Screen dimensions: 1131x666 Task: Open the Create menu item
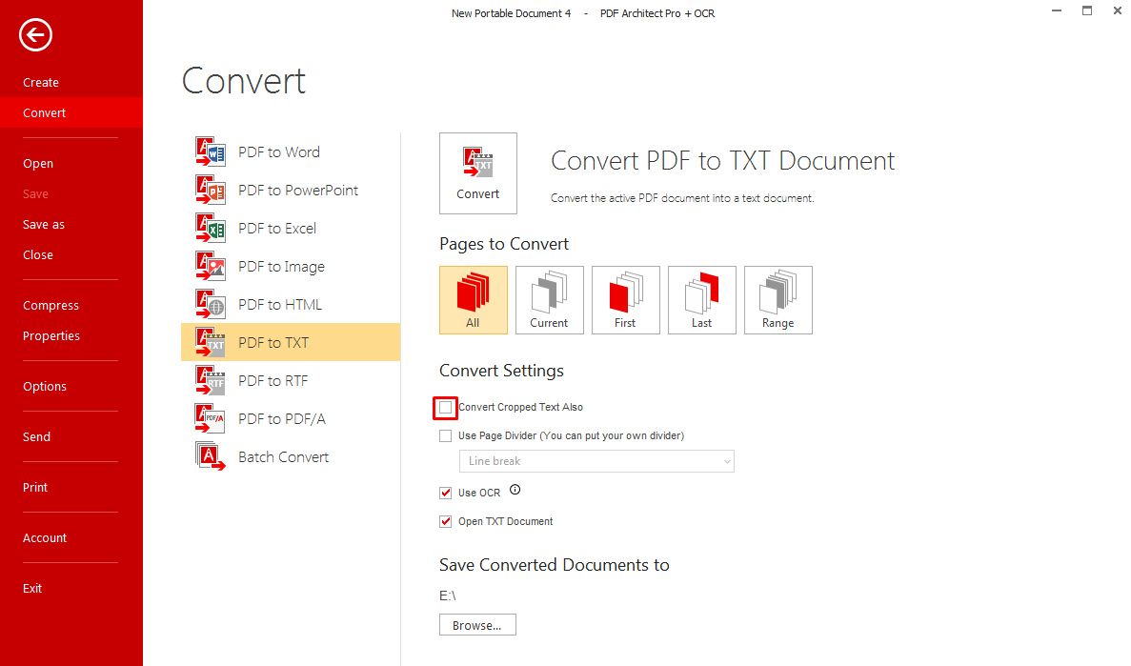point(41,82)
